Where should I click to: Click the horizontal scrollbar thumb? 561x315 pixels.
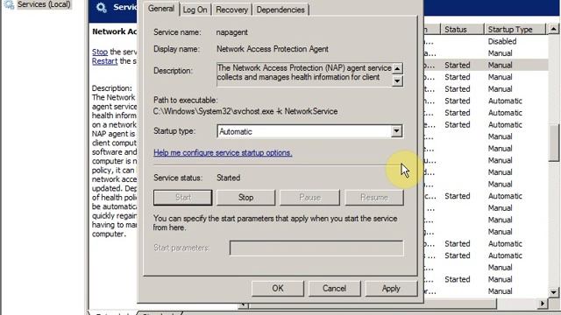click(372, 304)
